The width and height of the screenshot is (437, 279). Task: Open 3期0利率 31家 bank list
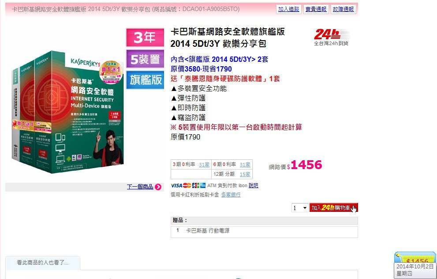click(x=204, y=165)
